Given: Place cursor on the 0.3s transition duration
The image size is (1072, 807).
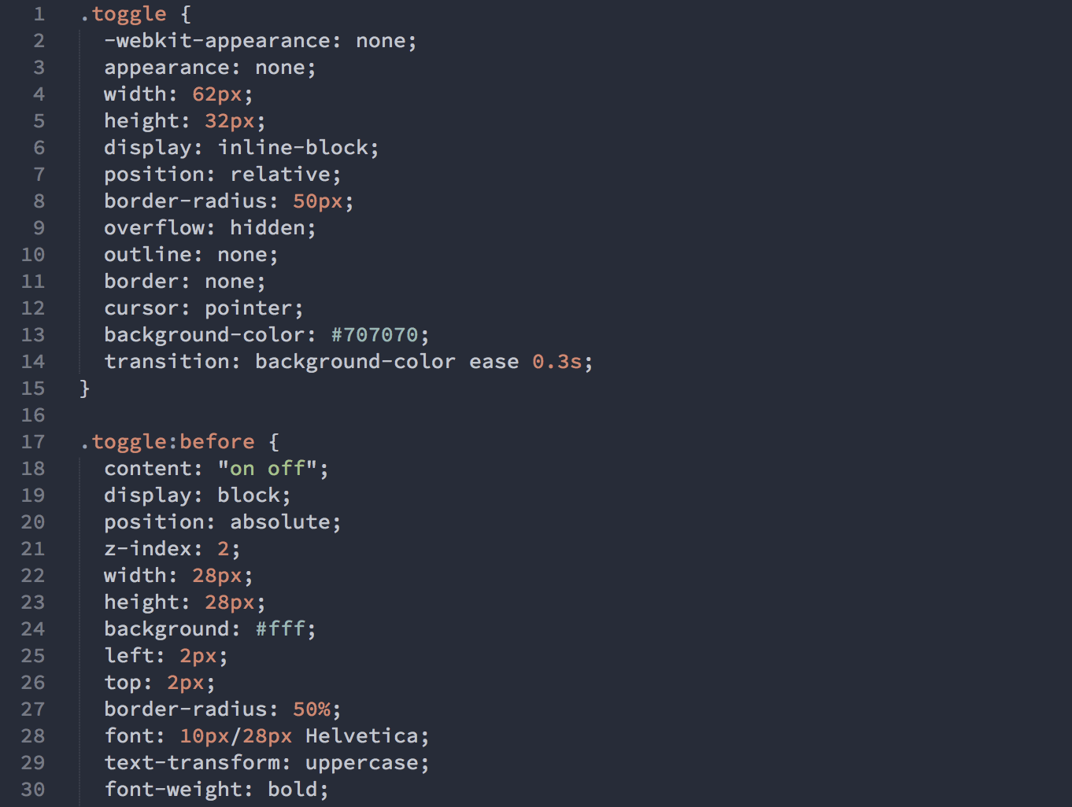Looking at the screenshot, I should click(x=556, y=362).
